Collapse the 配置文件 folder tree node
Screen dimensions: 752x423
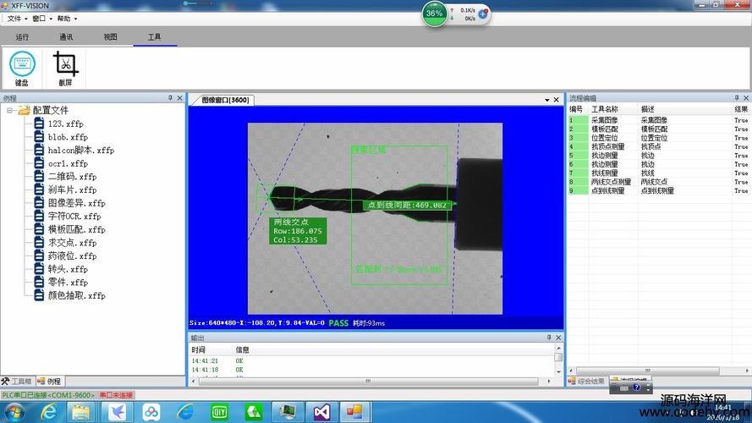pyautogui.click(x=9, y=110)
